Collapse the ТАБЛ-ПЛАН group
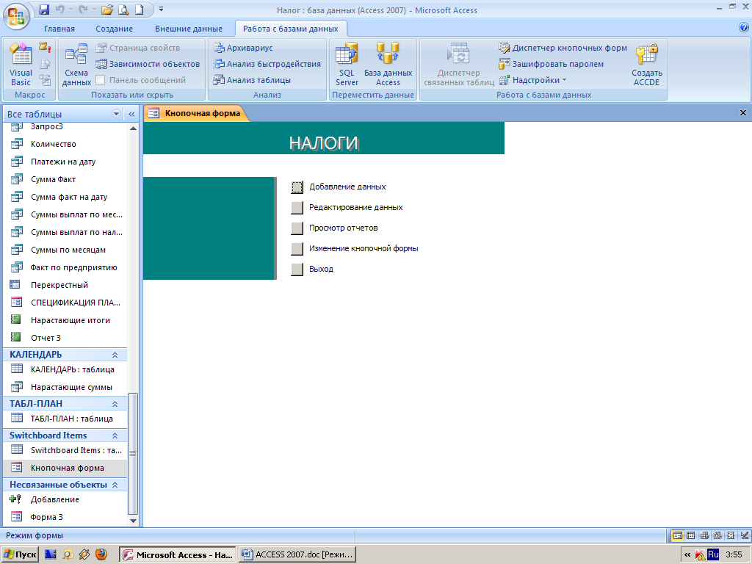 (x=115, y=404)
